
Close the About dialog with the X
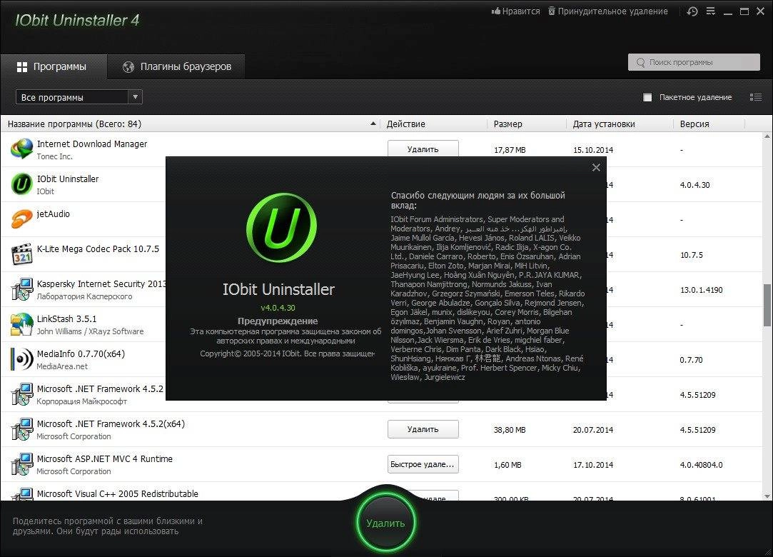pos(596,168)
